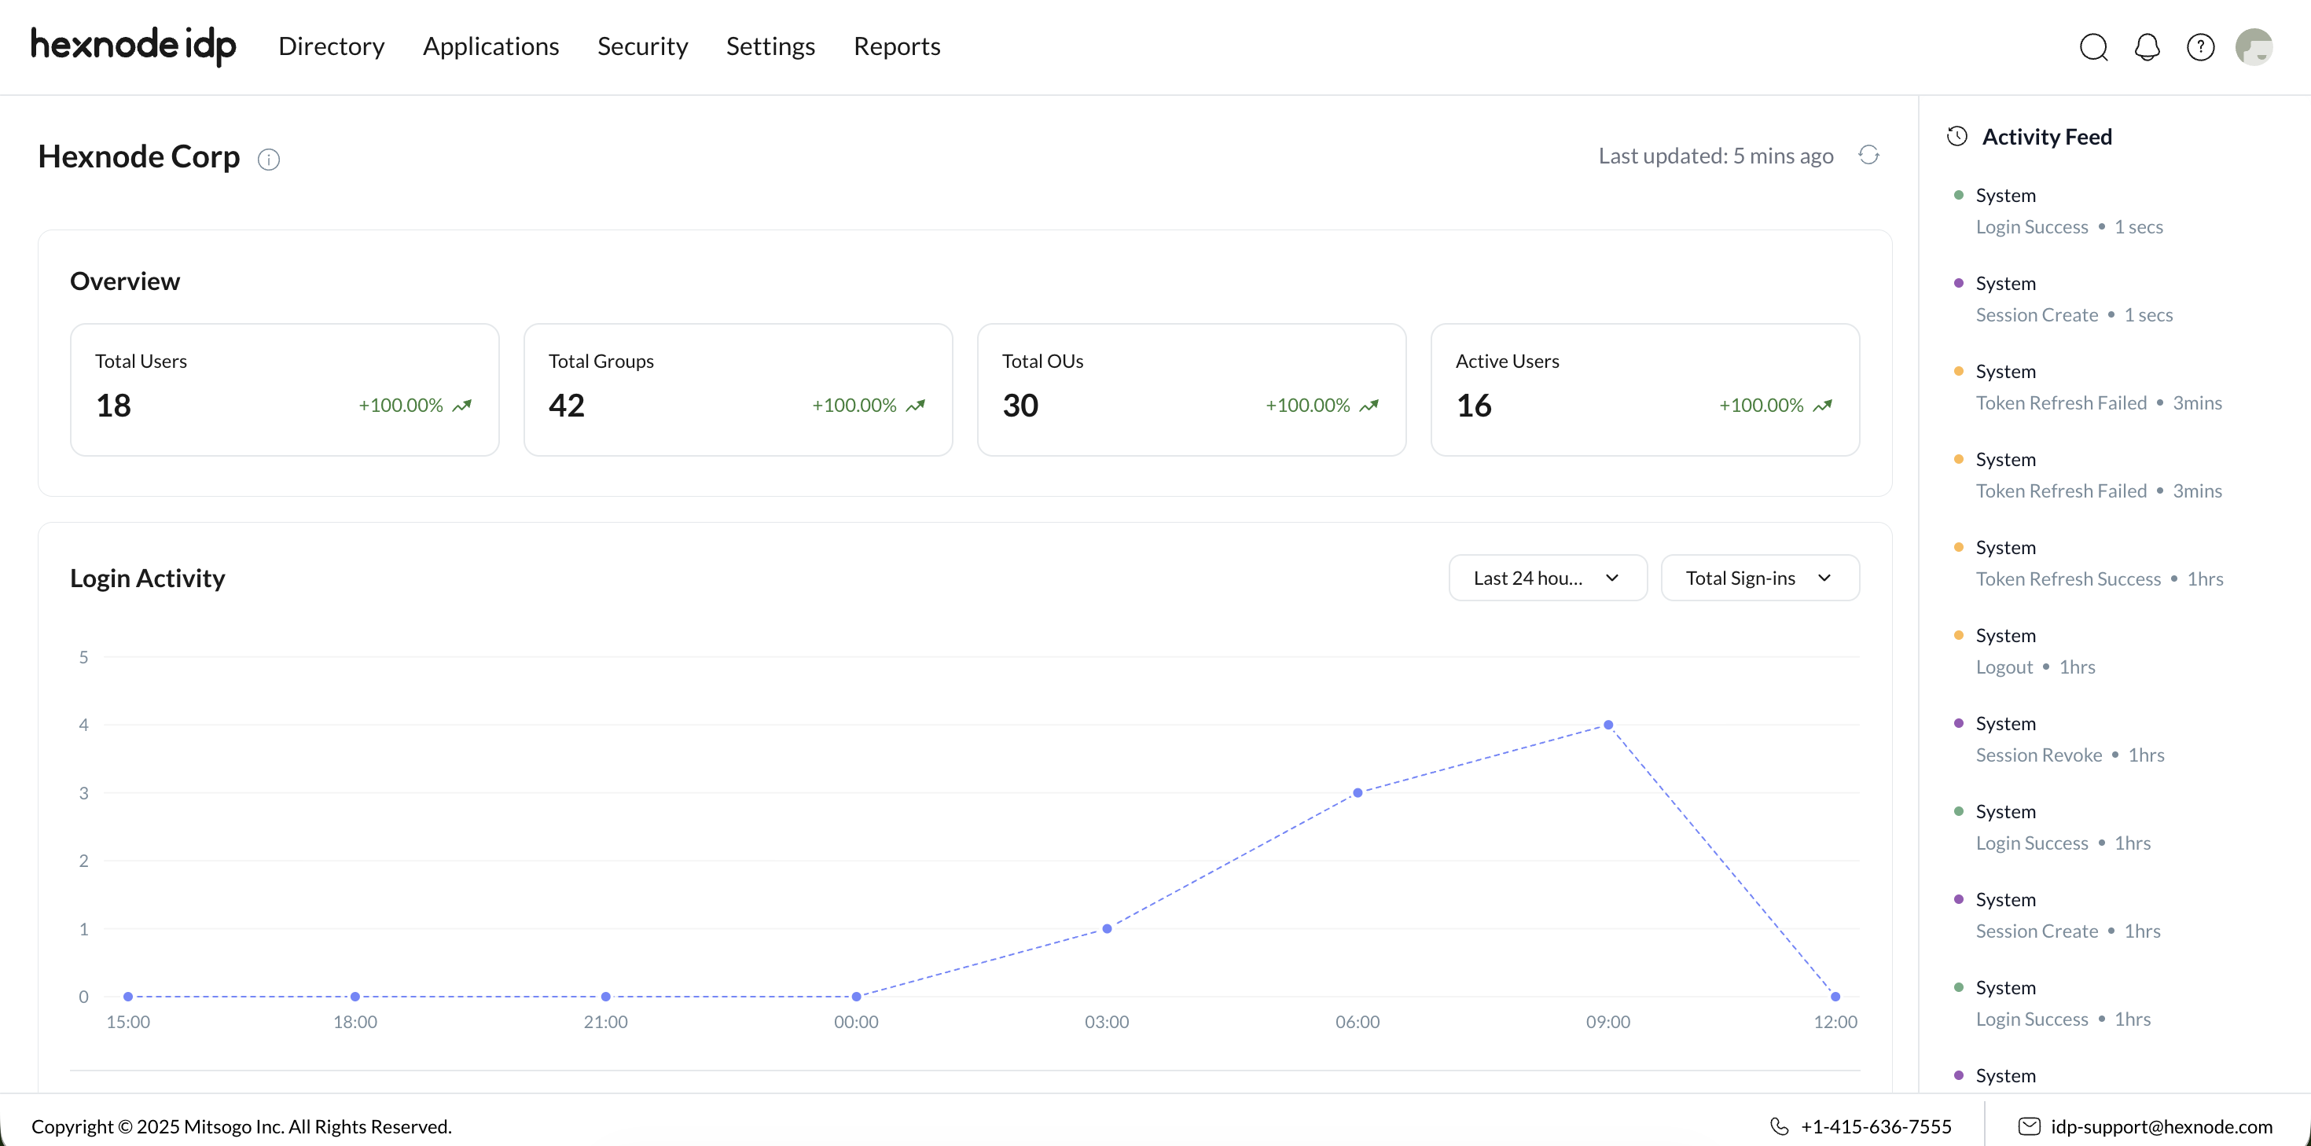Click the copyright Mitsogo Inc. text
Screen dimensions: 2311x1146
(241, 1126)
